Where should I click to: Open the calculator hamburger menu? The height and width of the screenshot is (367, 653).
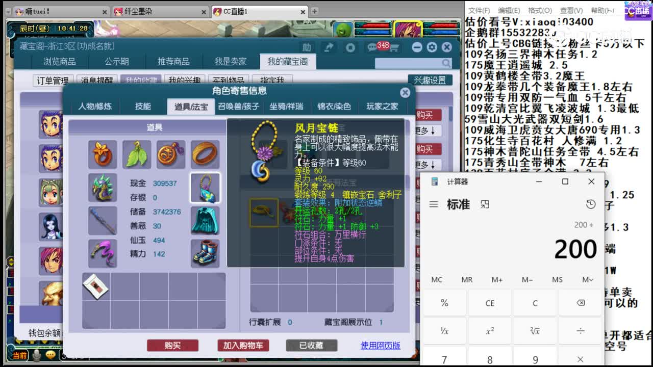click(x=434, y=204)
